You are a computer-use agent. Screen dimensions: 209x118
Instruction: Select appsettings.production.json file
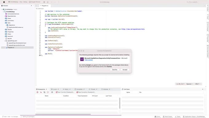coord(17,45)
